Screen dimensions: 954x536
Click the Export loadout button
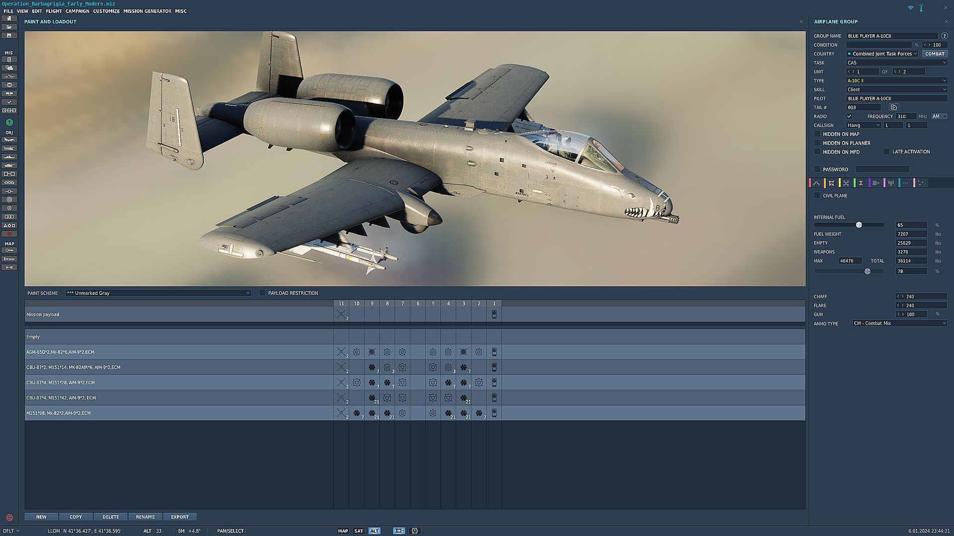click(x=179, y=517)
